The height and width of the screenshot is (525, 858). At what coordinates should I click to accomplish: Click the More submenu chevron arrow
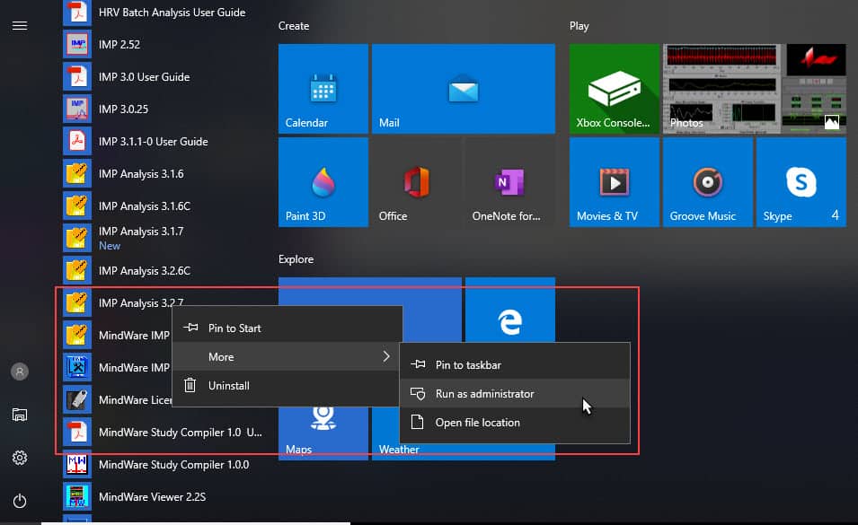click(386, 357)
